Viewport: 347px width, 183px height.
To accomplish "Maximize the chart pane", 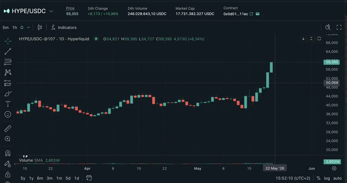I will coord(319,38).
